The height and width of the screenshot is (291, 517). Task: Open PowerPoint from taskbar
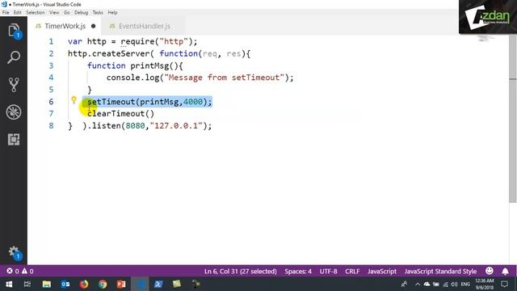pyautogui.click(x=121, y=284)
